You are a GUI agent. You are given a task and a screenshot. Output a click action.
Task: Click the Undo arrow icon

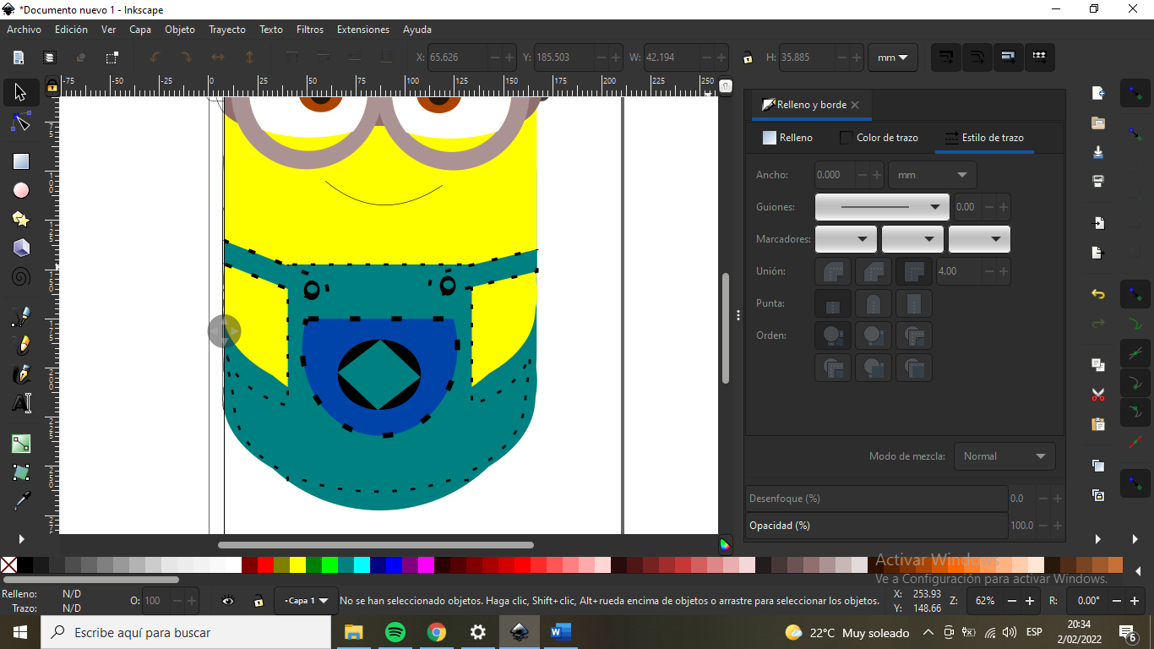point(1098,294)
